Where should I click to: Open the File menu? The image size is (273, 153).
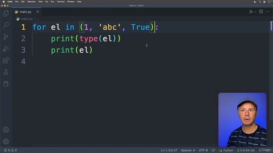17,2
